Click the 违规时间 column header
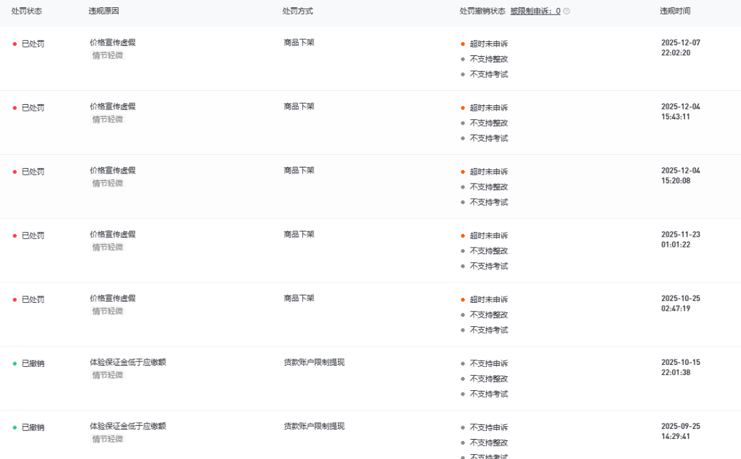The image size is (741, 459). (x=675, y=11)
